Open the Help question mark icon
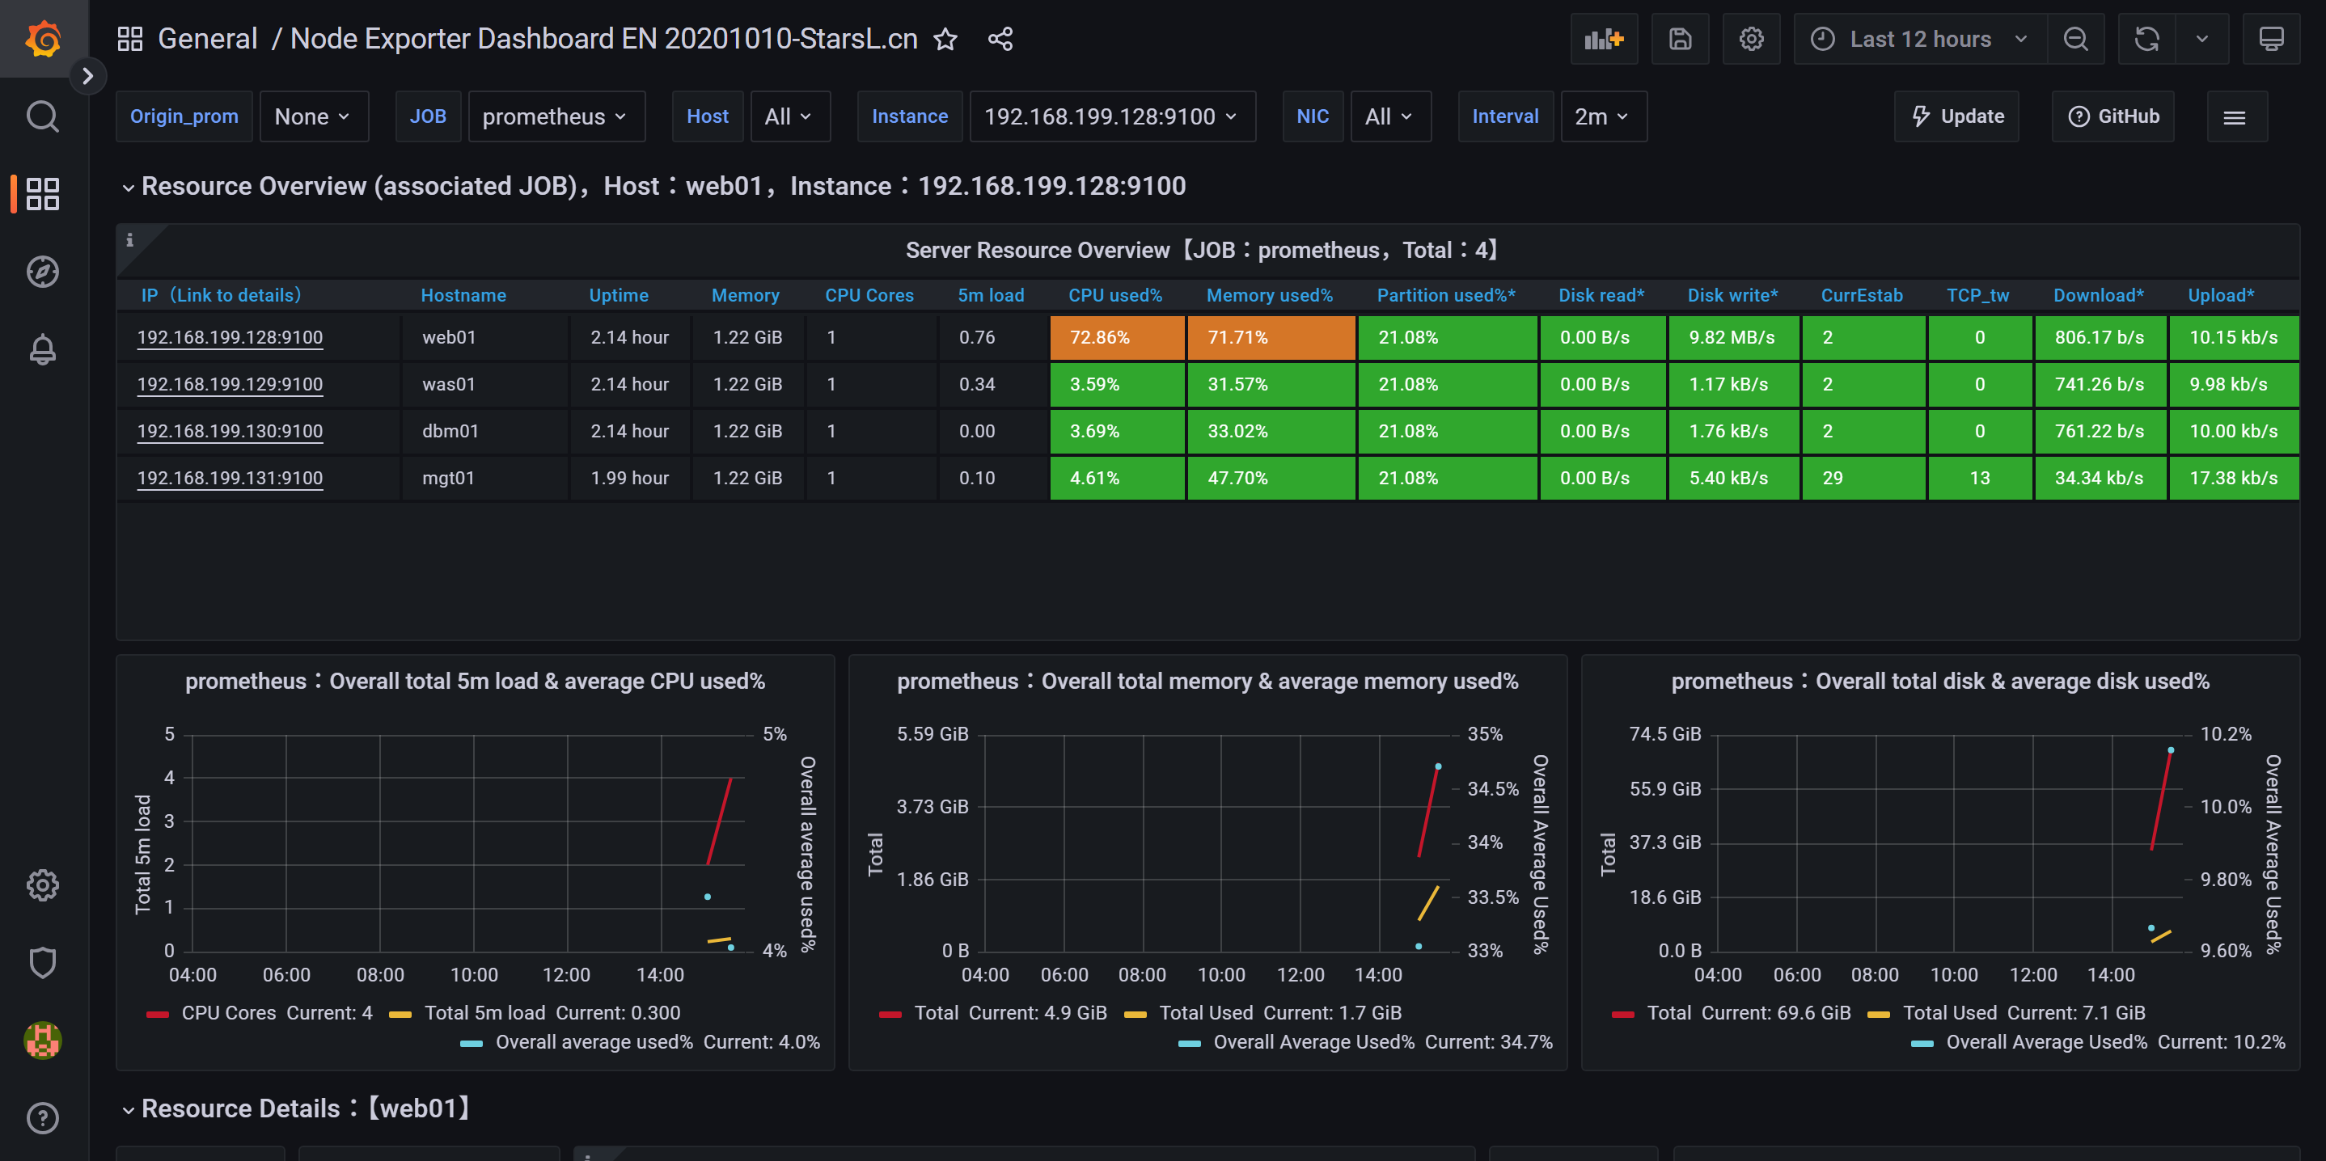2326x1161 pixels. (42, 1117)
